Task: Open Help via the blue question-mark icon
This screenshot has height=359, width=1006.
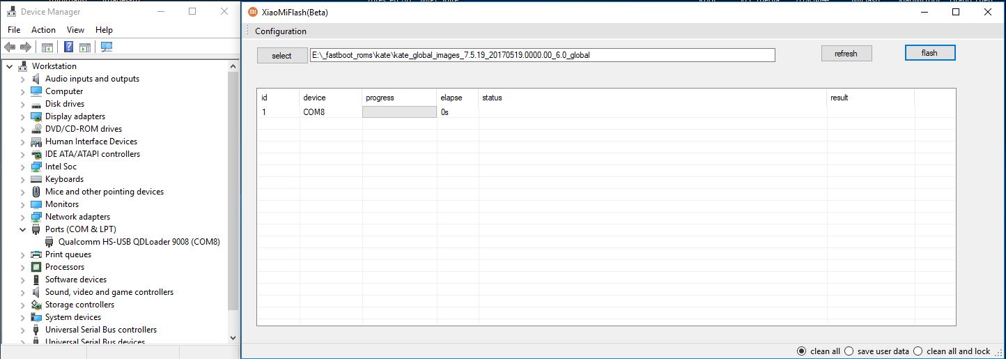Action: [68, 47]
